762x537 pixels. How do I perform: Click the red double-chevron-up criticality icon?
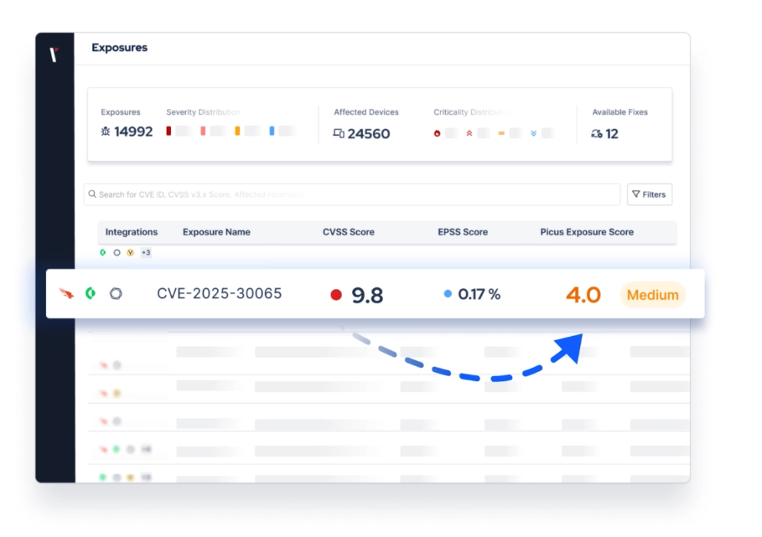point(469,133)
